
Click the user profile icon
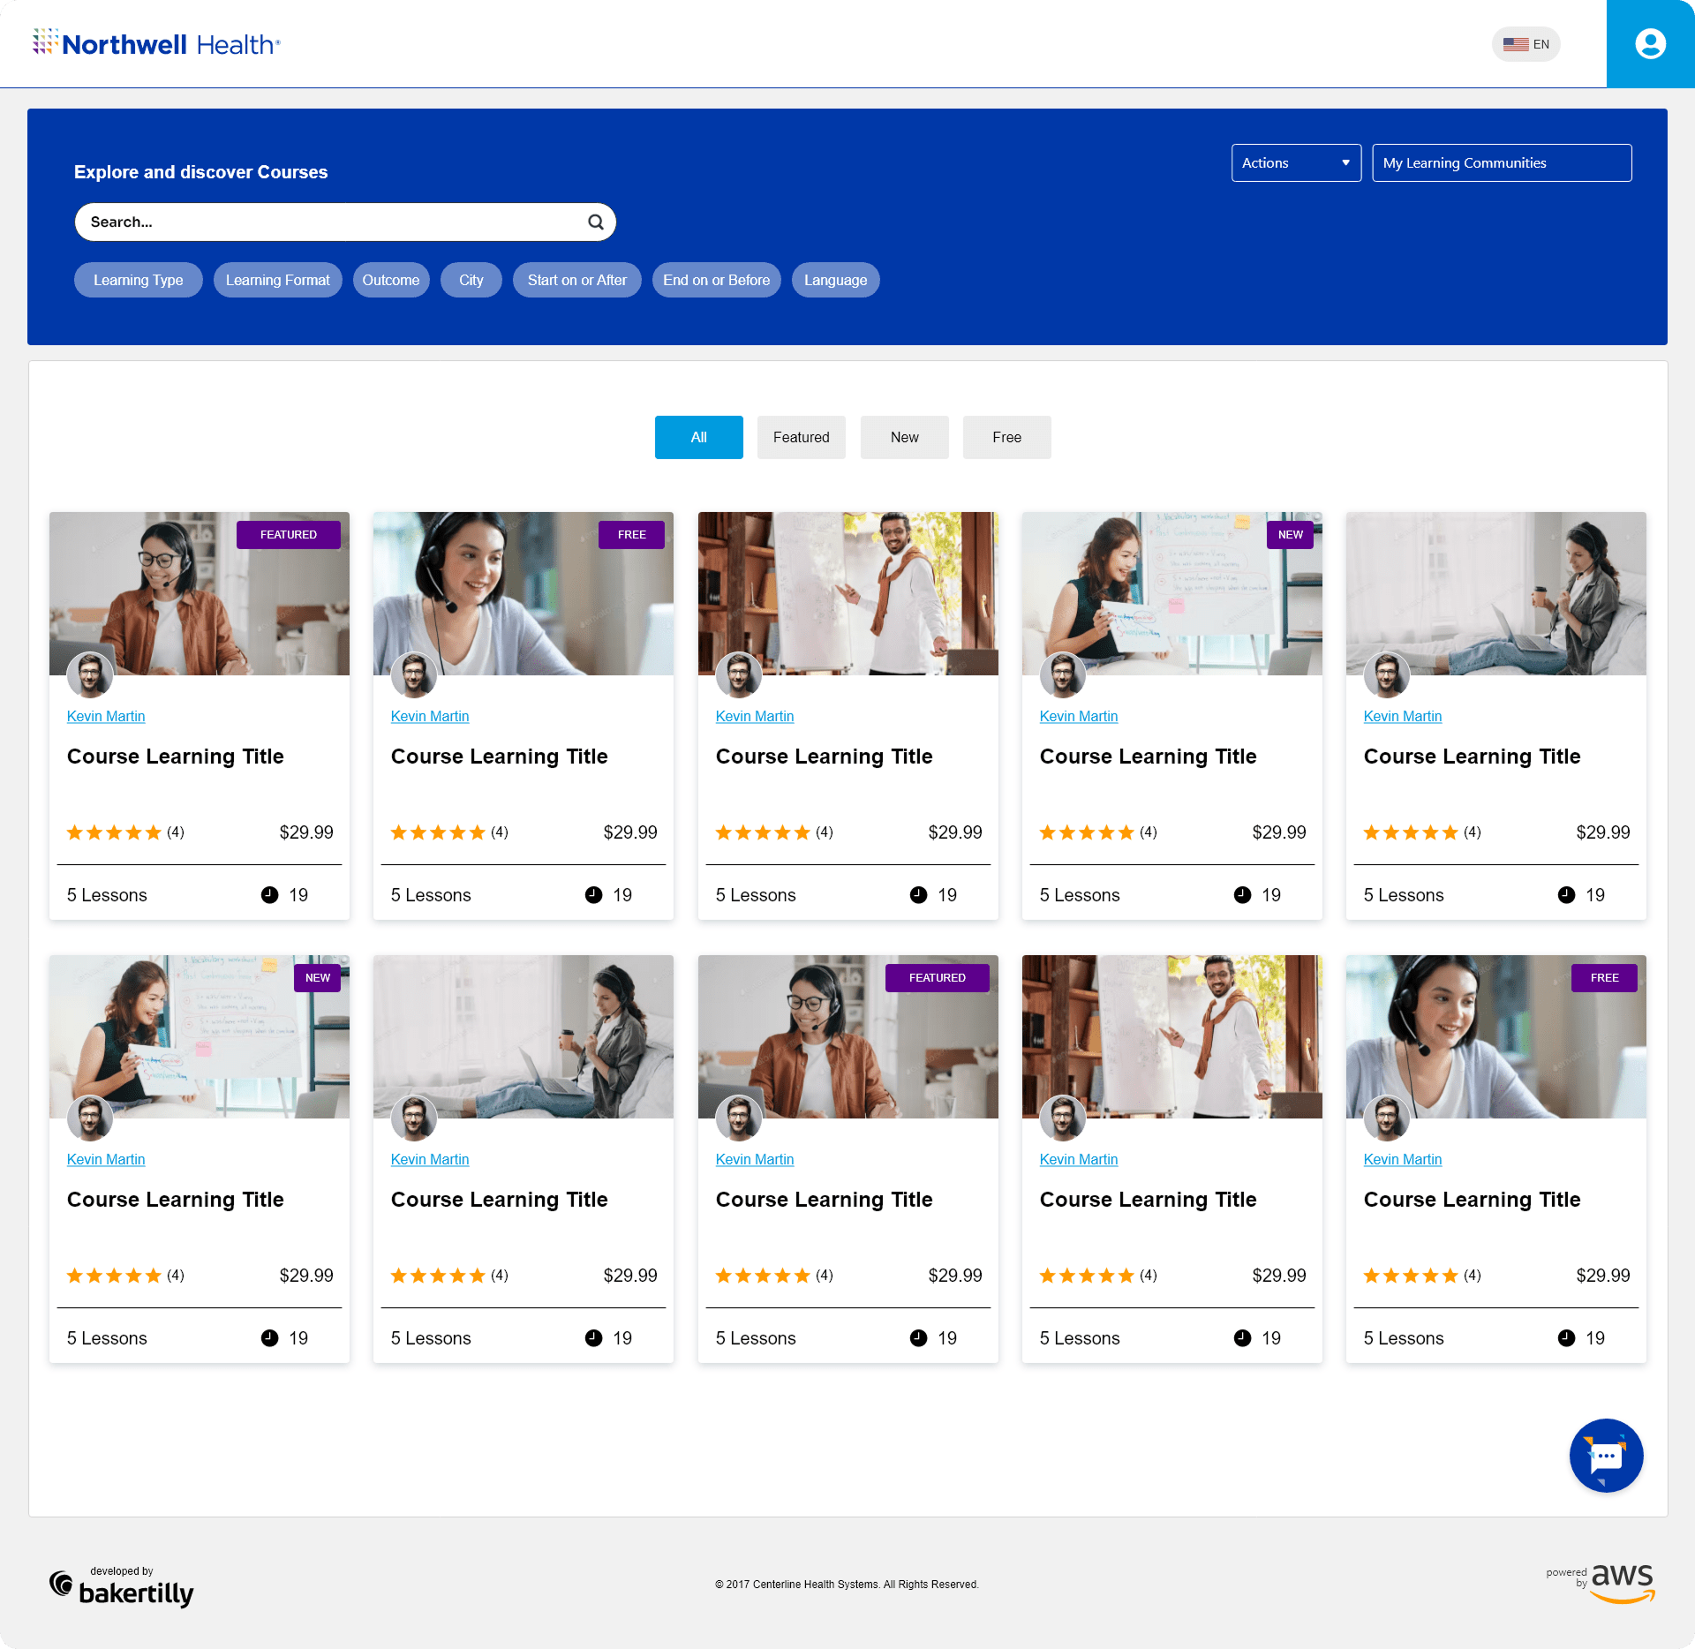[1649, 44]
